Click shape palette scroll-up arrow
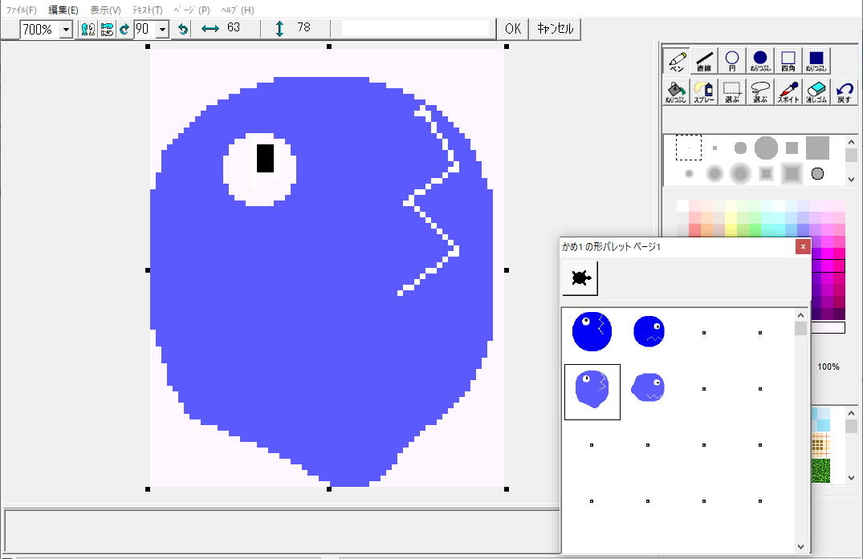 801,315
